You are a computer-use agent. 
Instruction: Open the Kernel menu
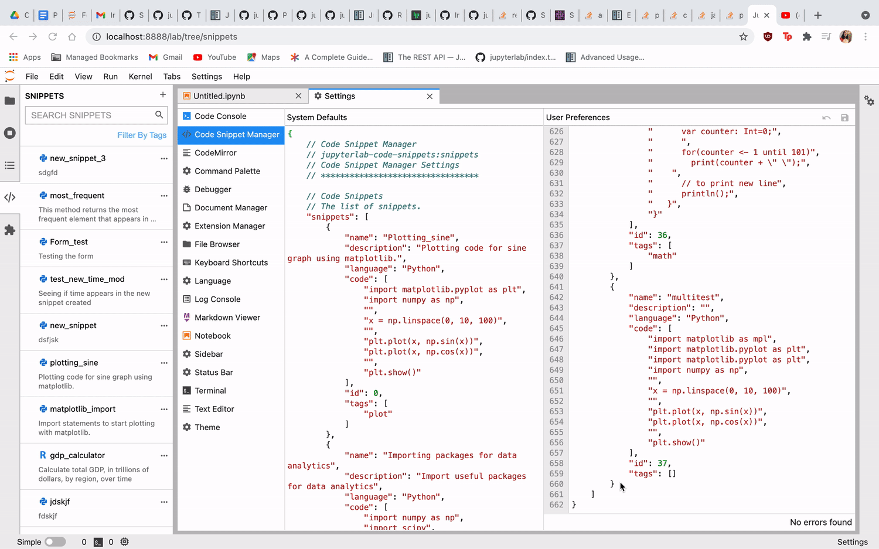(140, 76)
